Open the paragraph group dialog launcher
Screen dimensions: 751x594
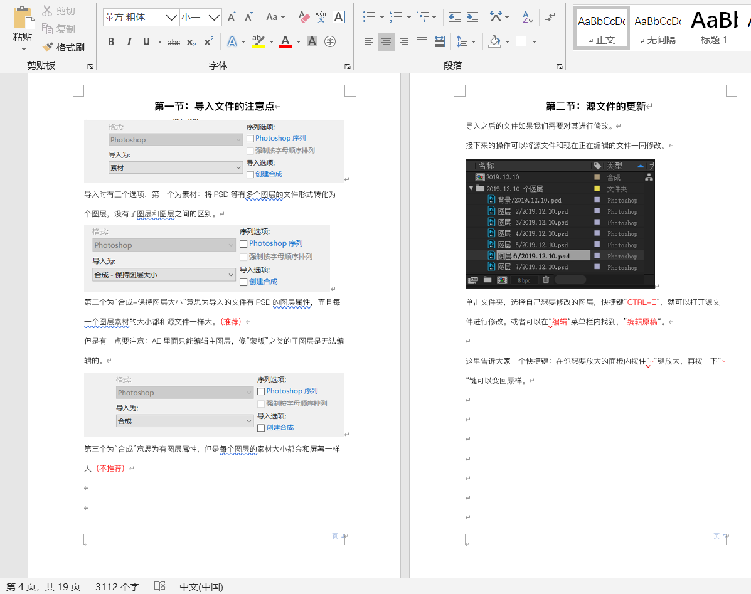pos(560,66)
